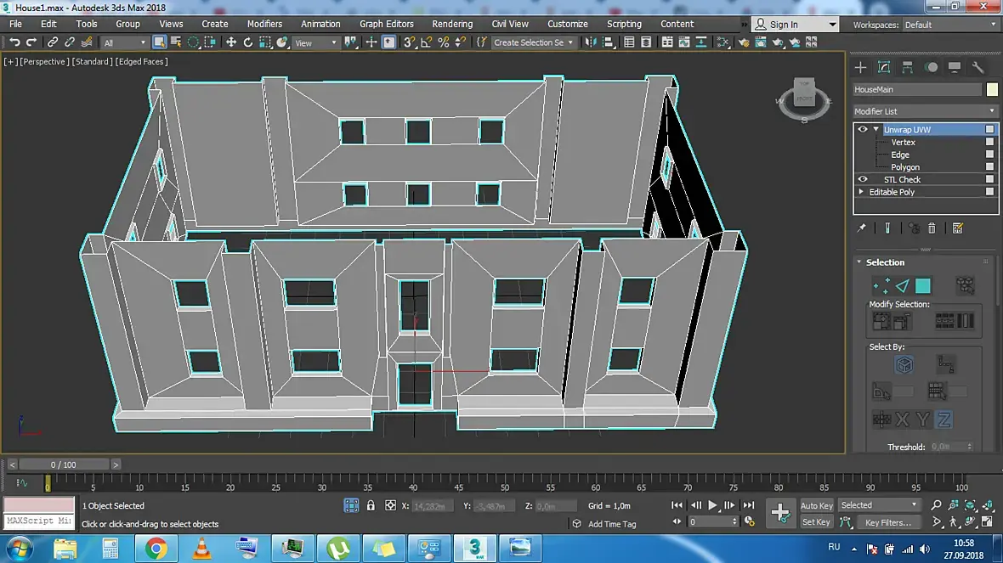Click the Key Filters button
Screen dimensions: 1003x563
pyautogui.click(x=887, y=523)
